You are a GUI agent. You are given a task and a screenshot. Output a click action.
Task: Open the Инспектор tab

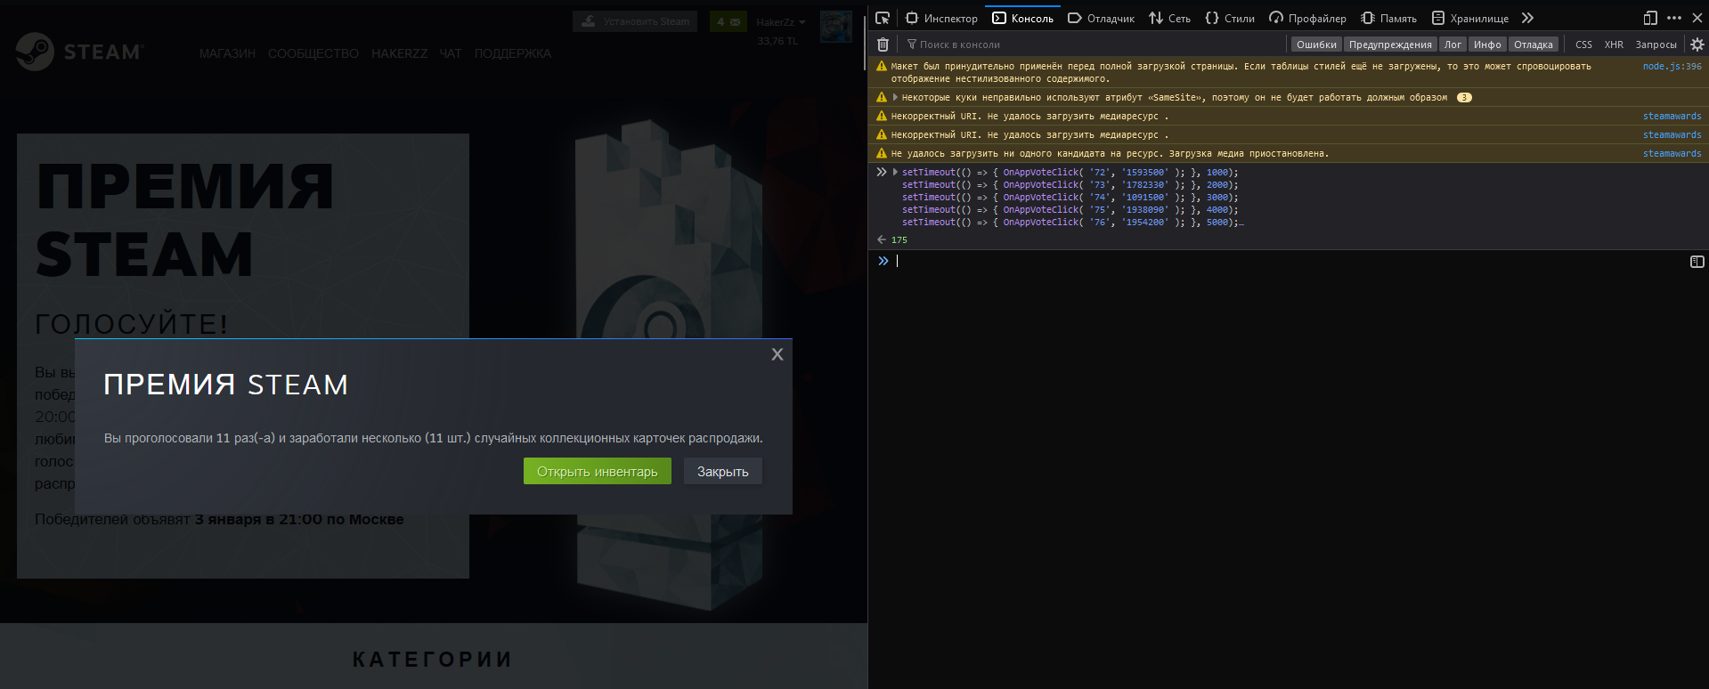(x=941, y=18)
